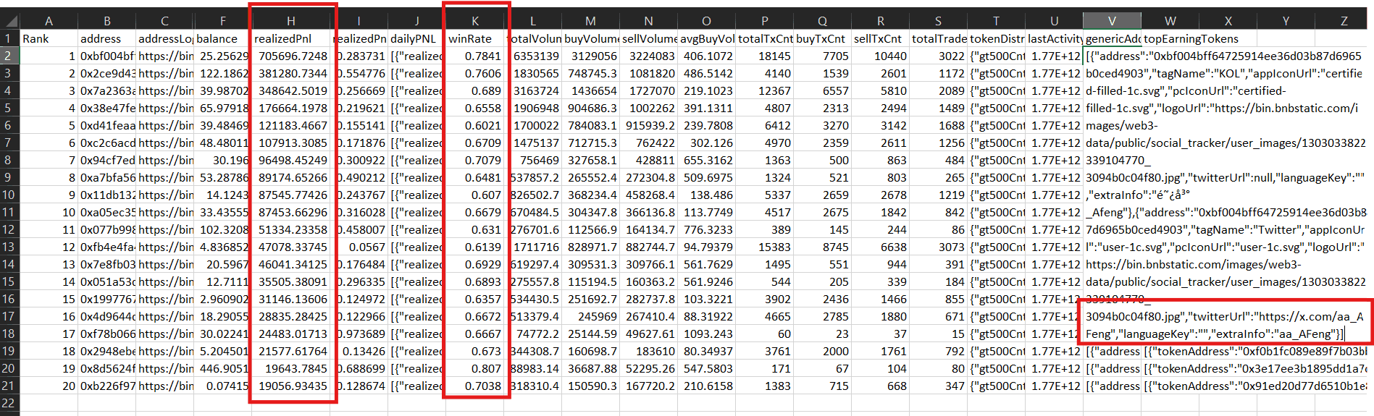Click the expanded genericAddress cell with JSON text

(1226, 195)
